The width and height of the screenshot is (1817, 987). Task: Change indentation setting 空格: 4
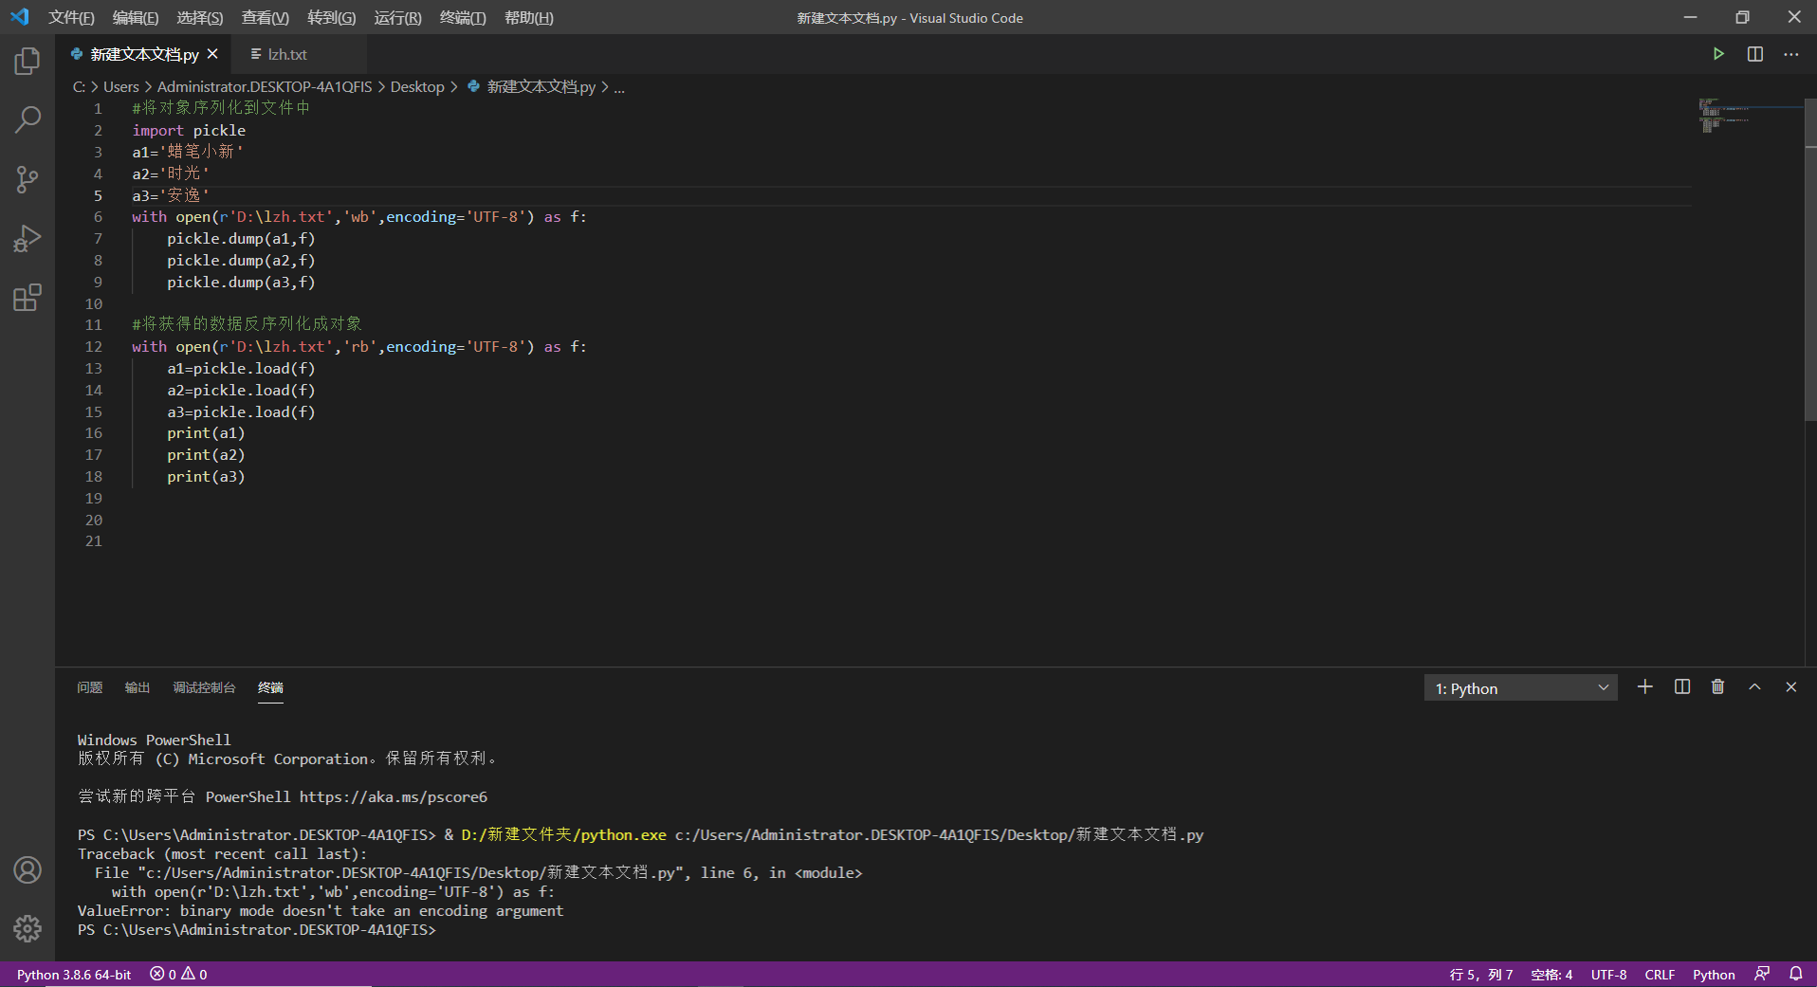[1551, 974]
